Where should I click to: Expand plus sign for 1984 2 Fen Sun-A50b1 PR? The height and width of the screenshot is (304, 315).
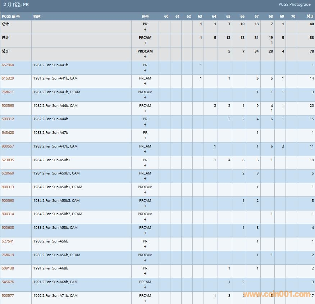point(145,165)
